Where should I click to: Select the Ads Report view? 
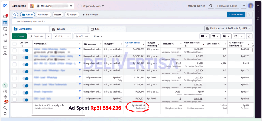(x=43, y=15)
